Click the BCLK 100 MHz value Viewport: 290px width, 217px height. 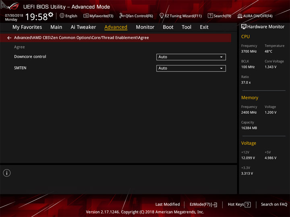tap(248, 67)
